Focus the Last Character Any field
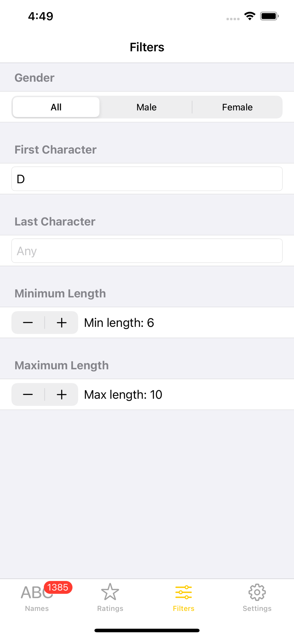The height and width of the screenshot is (638, 294). (147, 251)
